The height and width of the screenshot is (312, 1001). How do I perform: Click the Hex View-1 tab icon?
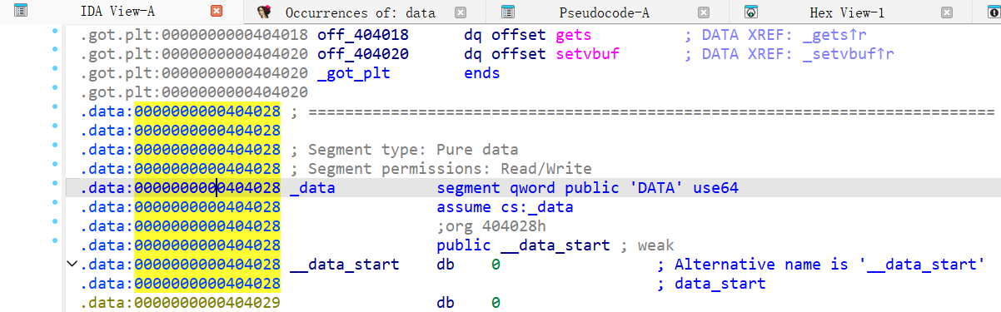[x=751, y=12]
